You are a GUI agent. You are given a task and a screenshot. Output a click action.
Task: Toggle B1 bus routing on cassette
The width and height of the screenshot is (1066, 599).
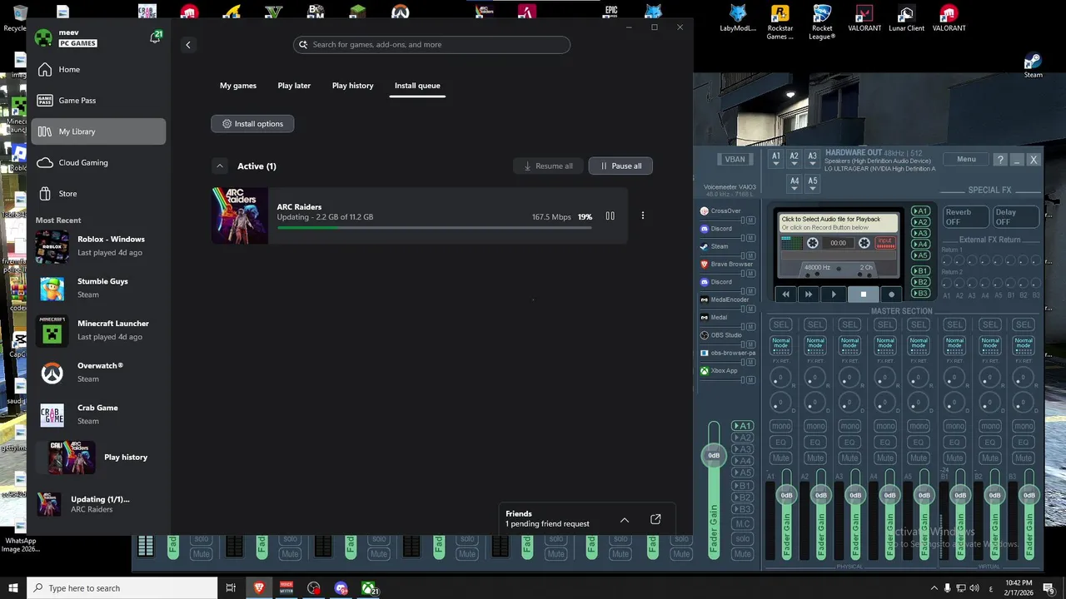coord(920,271)
